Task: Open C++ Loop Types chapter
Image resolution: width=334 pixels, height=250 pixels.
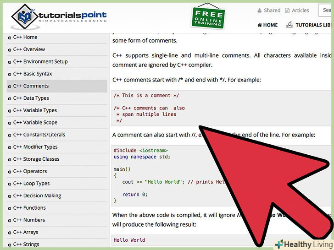Action: 31,184
